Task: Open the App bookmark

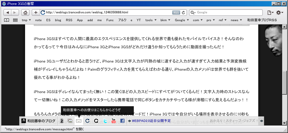Action: 80,20
